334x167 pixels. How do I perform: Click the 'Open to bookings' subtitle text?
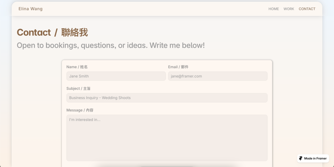(111, 45)
